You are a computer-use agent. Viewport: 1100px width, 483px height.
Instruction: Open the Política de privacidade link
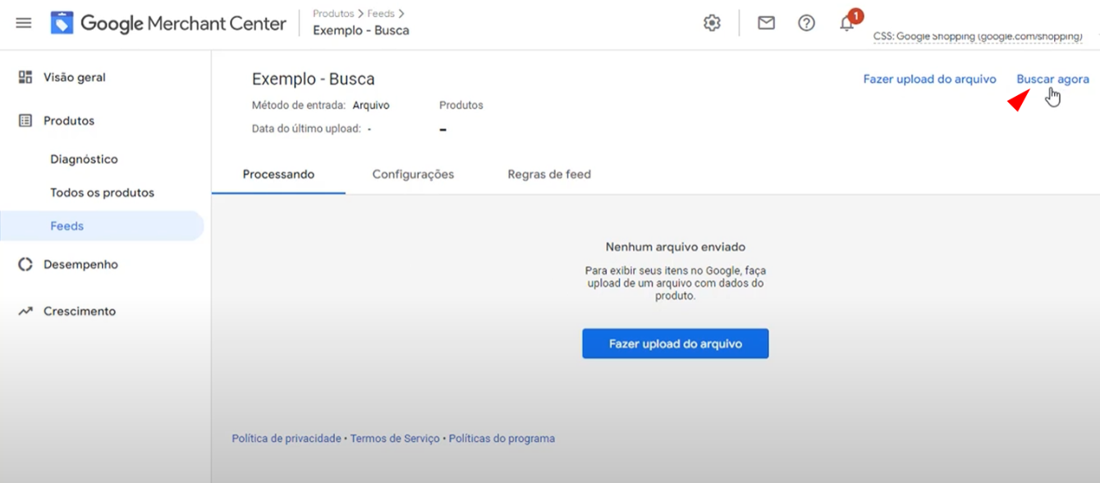[x=286, y=439]
